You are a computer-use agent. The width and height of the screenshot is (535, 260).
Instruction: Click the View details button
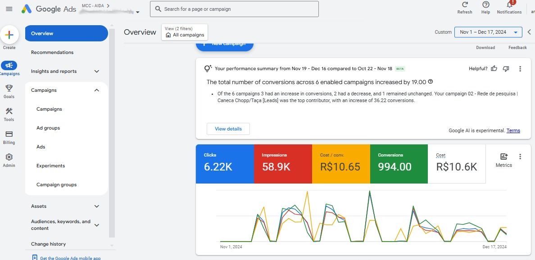[228, 129]
